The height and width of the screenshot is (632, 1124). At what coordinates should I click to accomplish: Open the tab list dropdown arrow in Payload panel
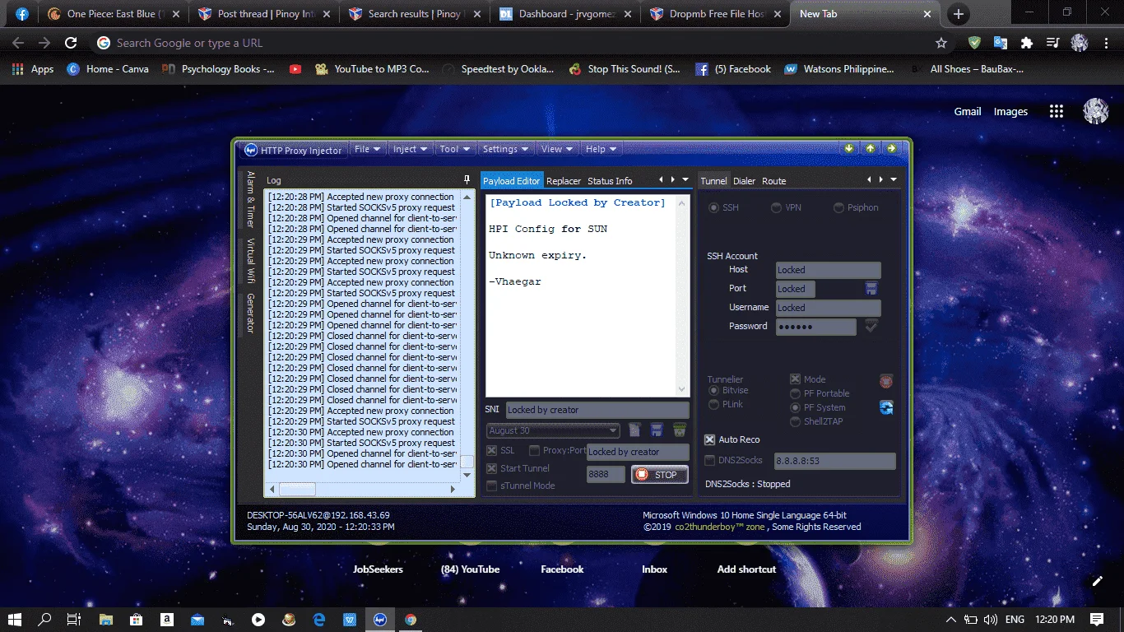pyautogui.click(x=685, y=179)
